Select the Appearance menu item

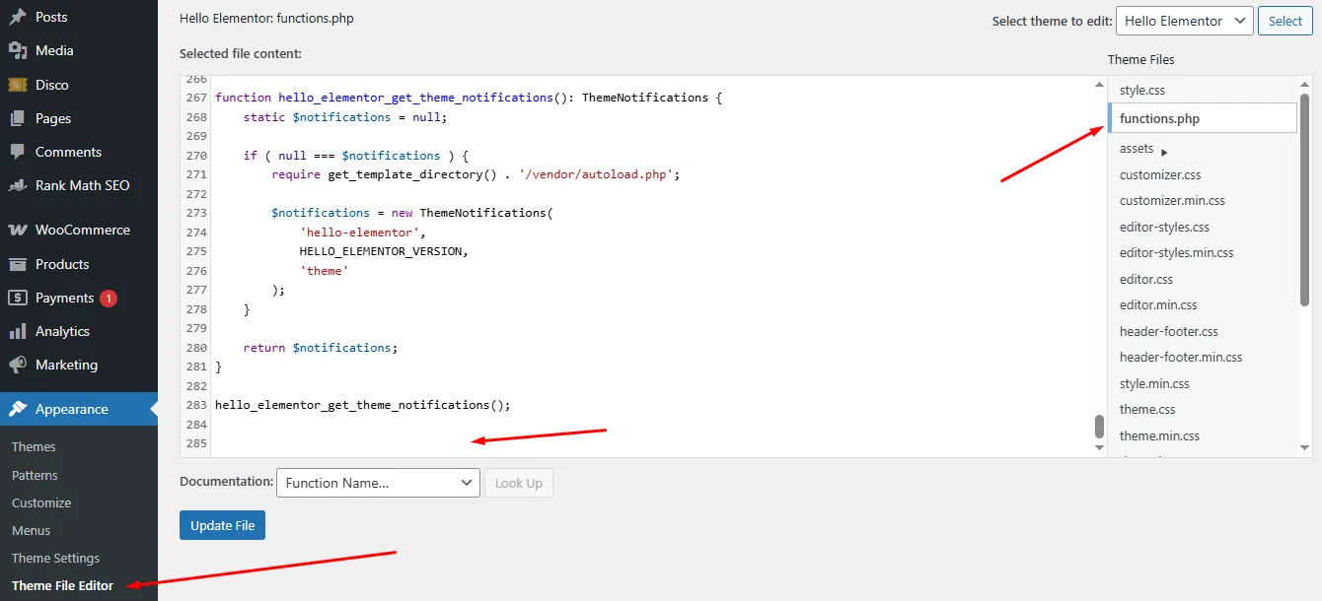79,409
